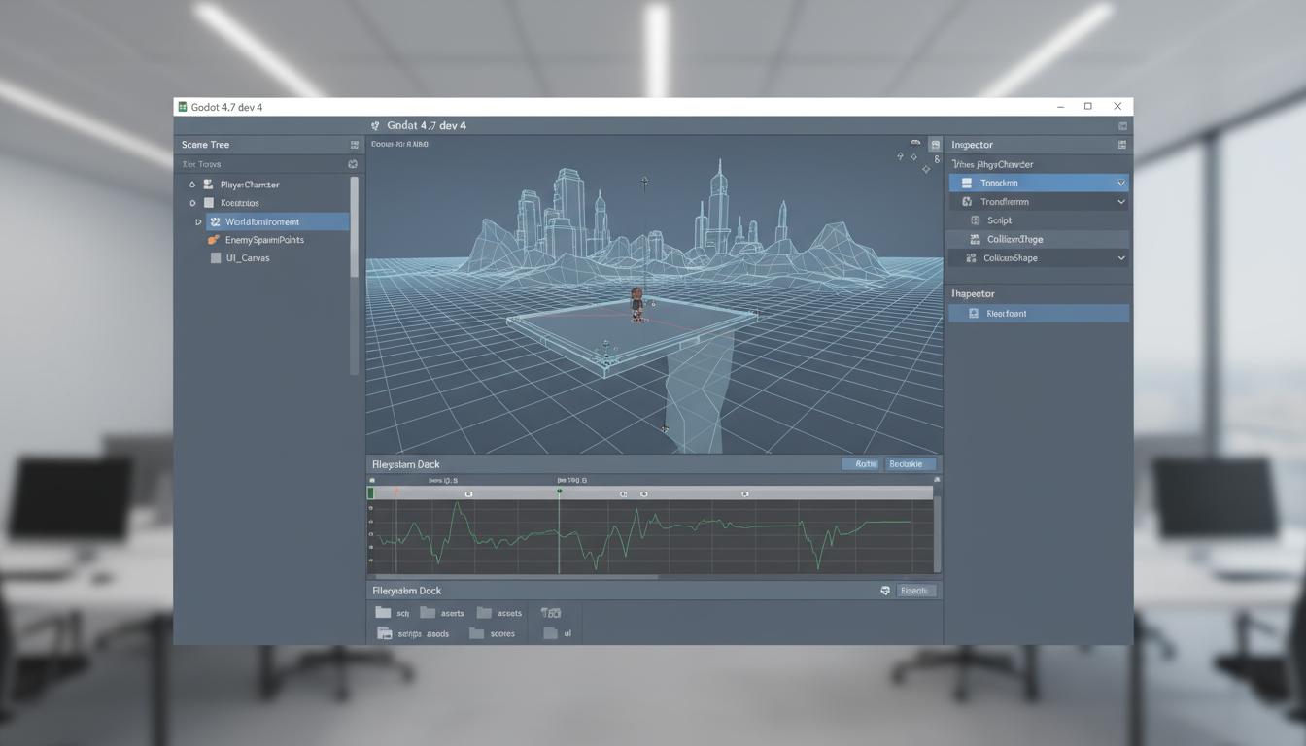Toggle the Transform section in the Inspector

tap(1122, 201)
